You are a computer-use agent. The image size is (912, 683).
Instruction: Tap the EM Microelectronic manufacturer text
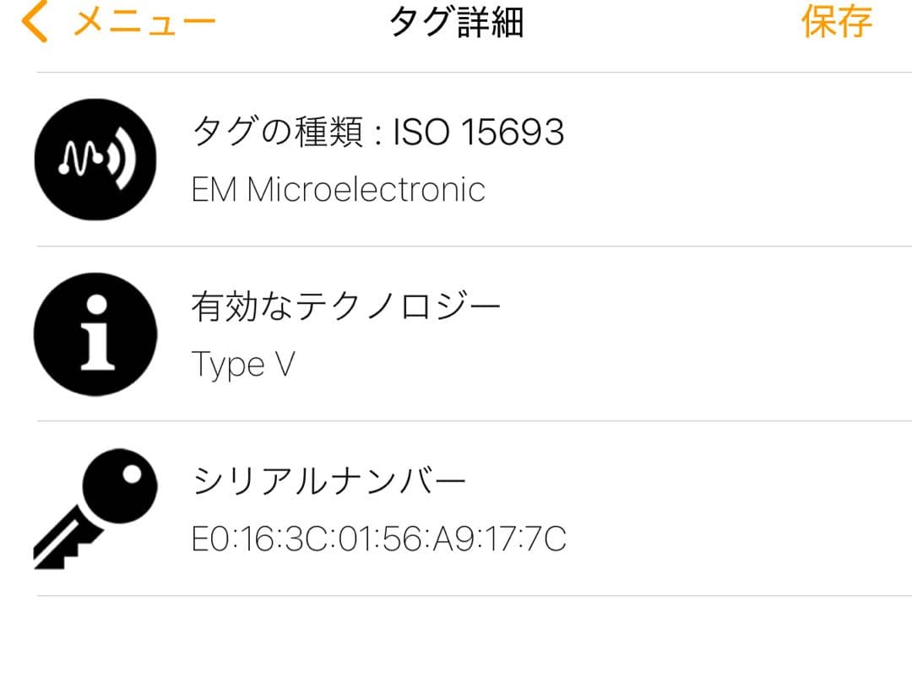point(339,190)
